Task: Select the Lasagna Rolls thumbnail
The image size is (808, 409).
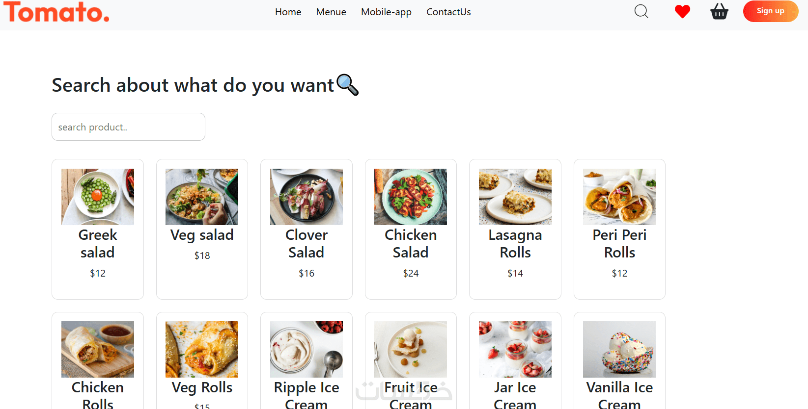Action: [515, 197]
